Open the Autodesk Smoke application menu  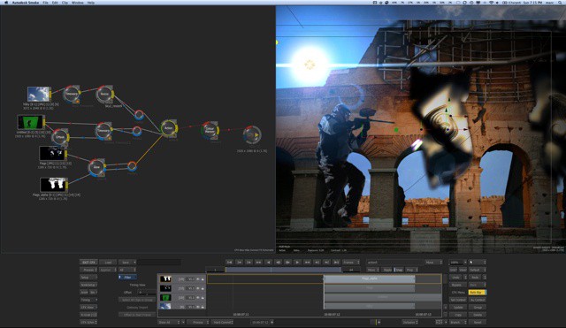pos(26,3)
